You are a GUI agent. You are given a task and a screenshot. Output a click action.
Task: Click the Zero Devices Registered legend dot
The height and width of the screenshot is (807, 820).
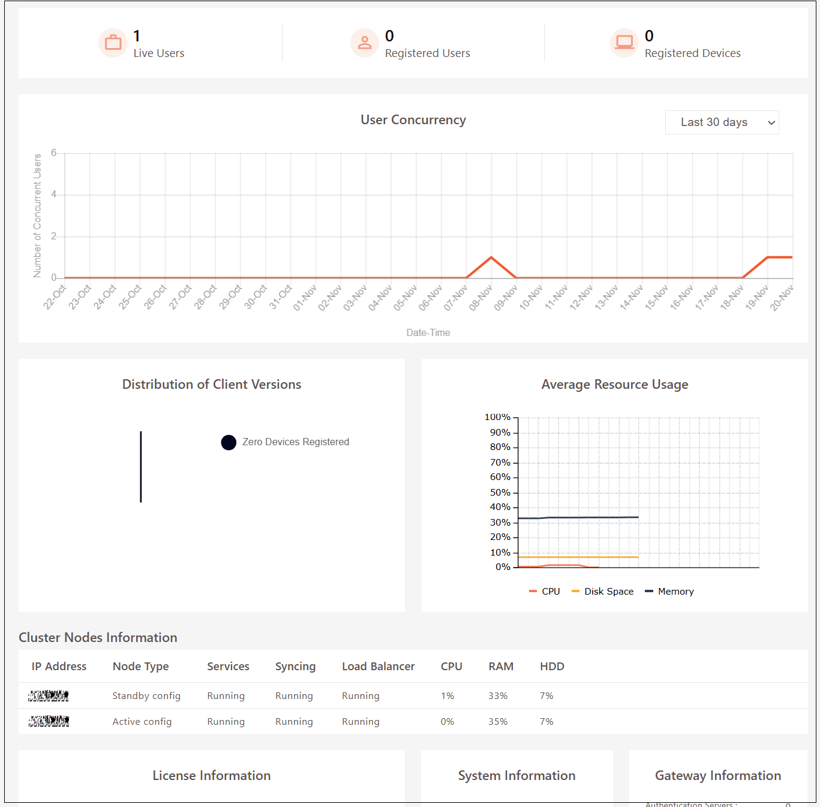click(229, 442)
